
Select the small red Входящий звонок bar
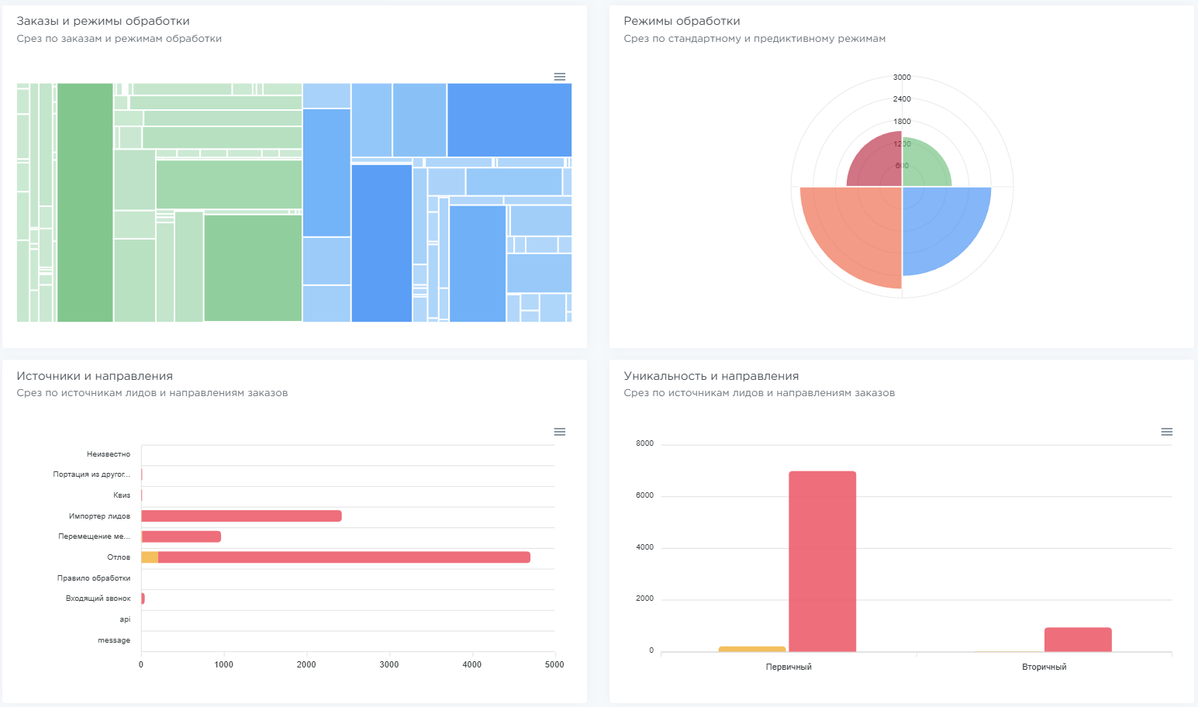143,598
